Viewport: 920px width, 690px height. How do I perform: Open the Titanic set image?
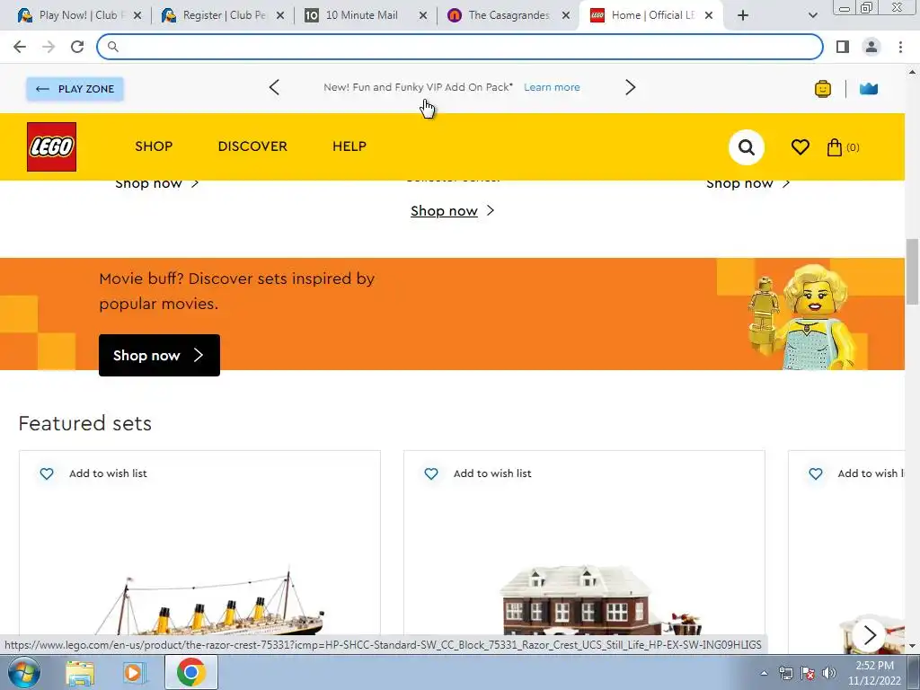click(x=208, y=598)
